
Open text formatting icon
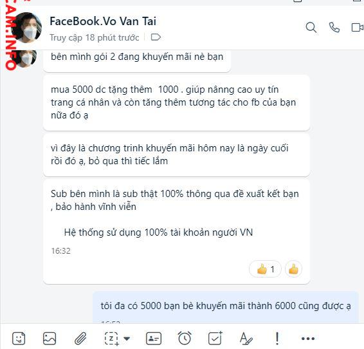pos(246,339)
